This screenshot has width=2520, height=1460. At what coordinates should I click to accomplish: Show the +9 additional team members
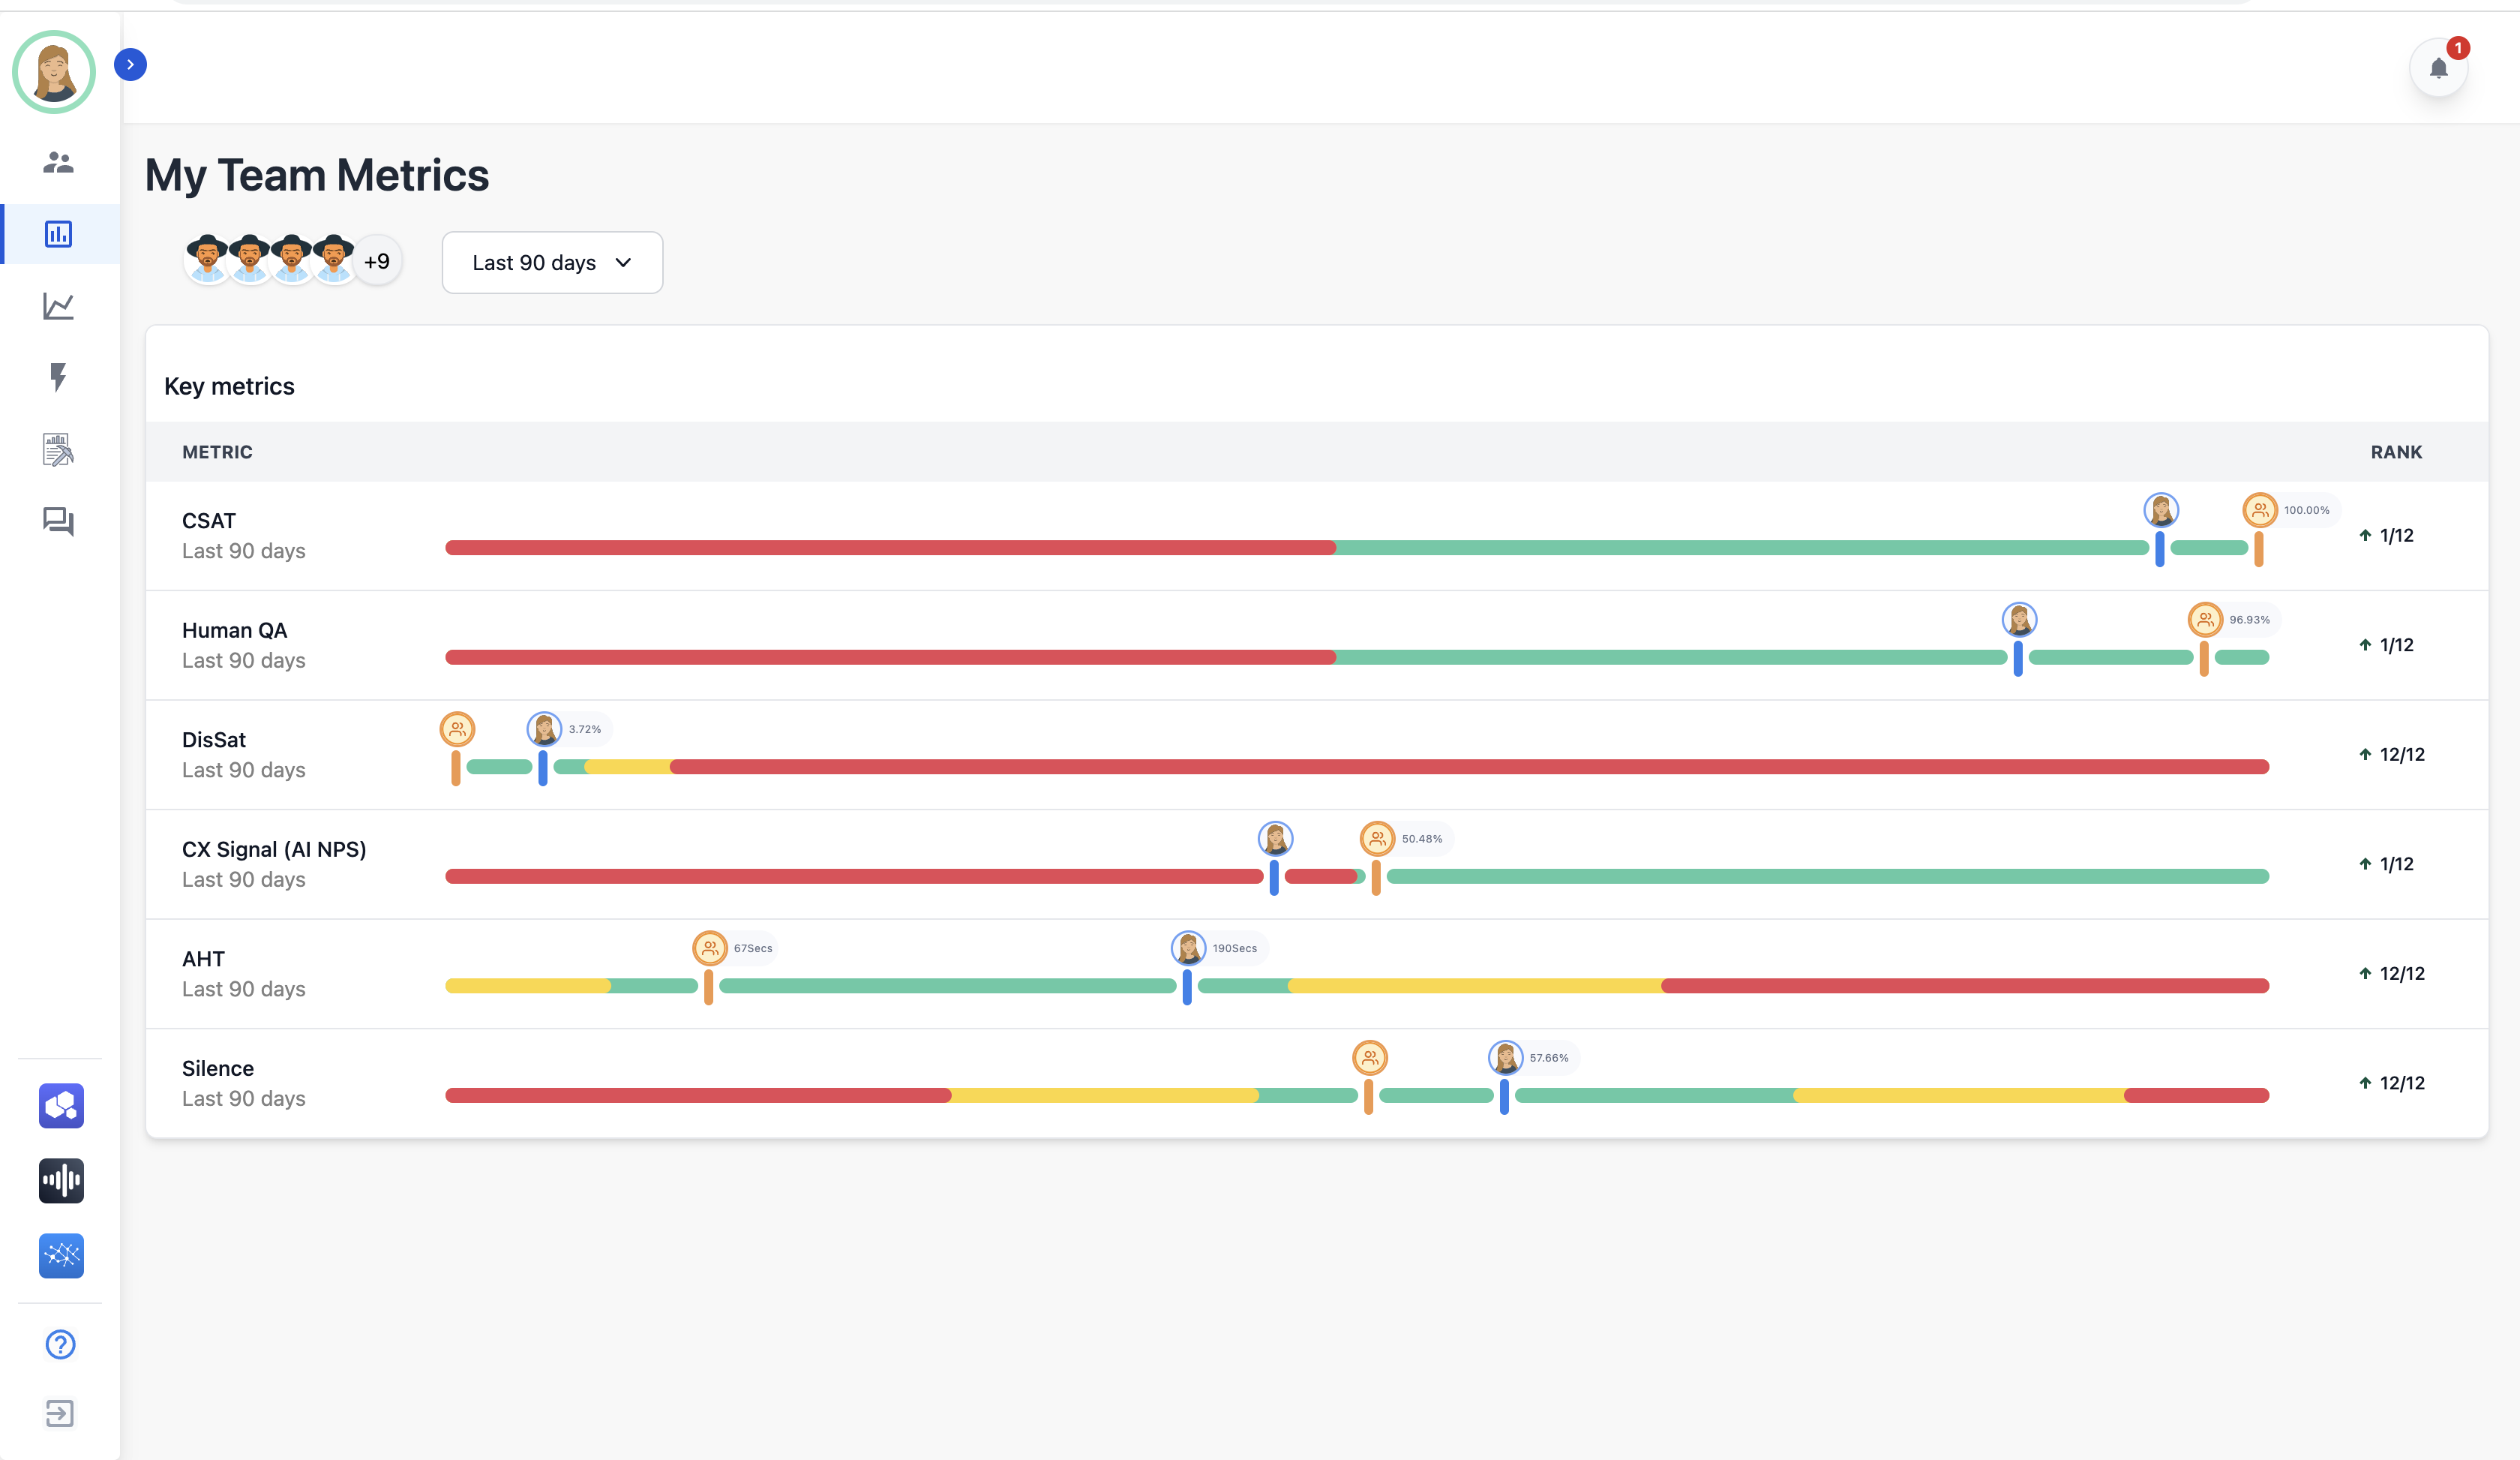(377, 262)
